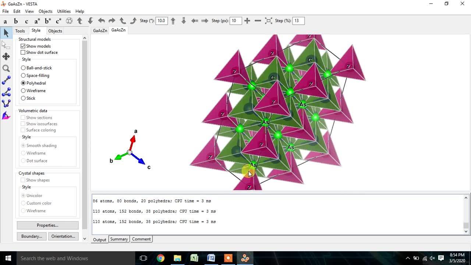Rotate view left with the undo-style arrow
Viewport: 471px width, 265px height.
point(102,21)
